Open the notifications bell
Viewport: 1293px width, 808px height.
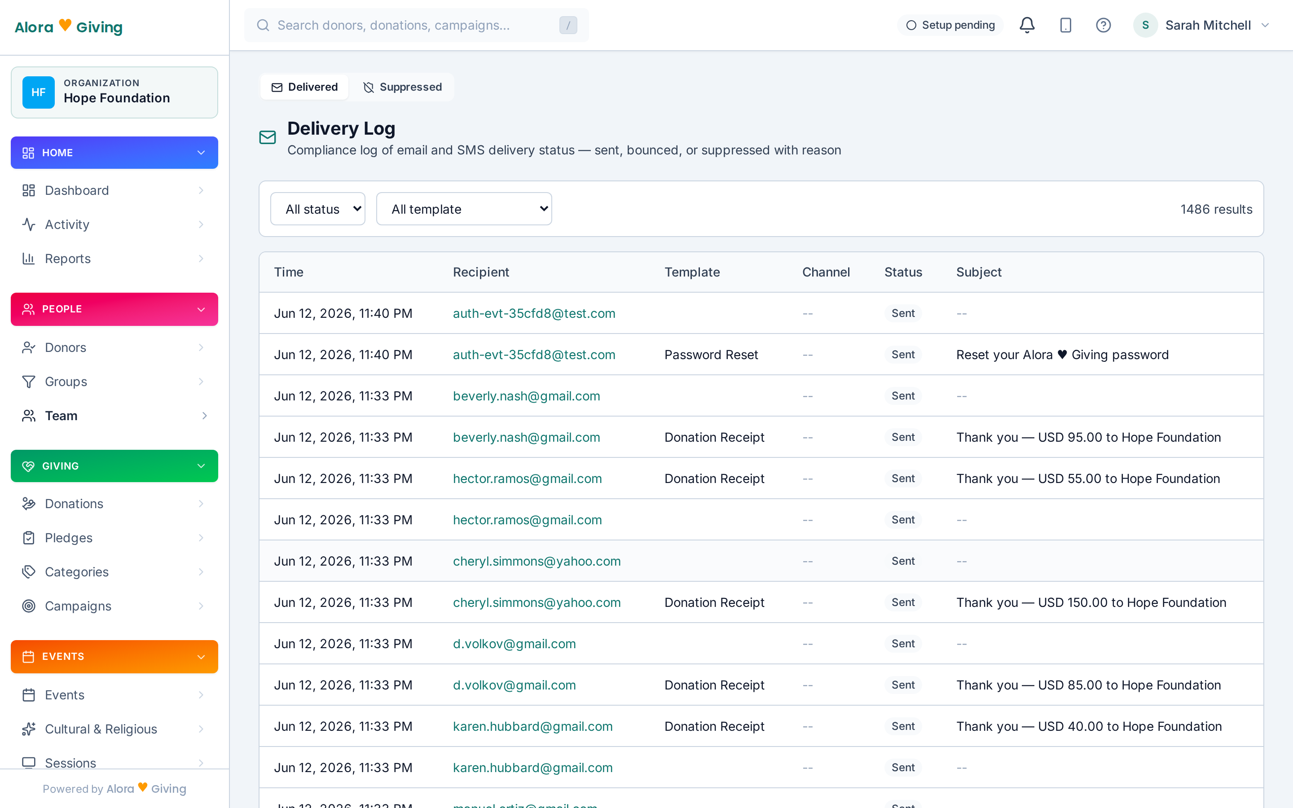pyautogui.click(x=1027, y=25)
